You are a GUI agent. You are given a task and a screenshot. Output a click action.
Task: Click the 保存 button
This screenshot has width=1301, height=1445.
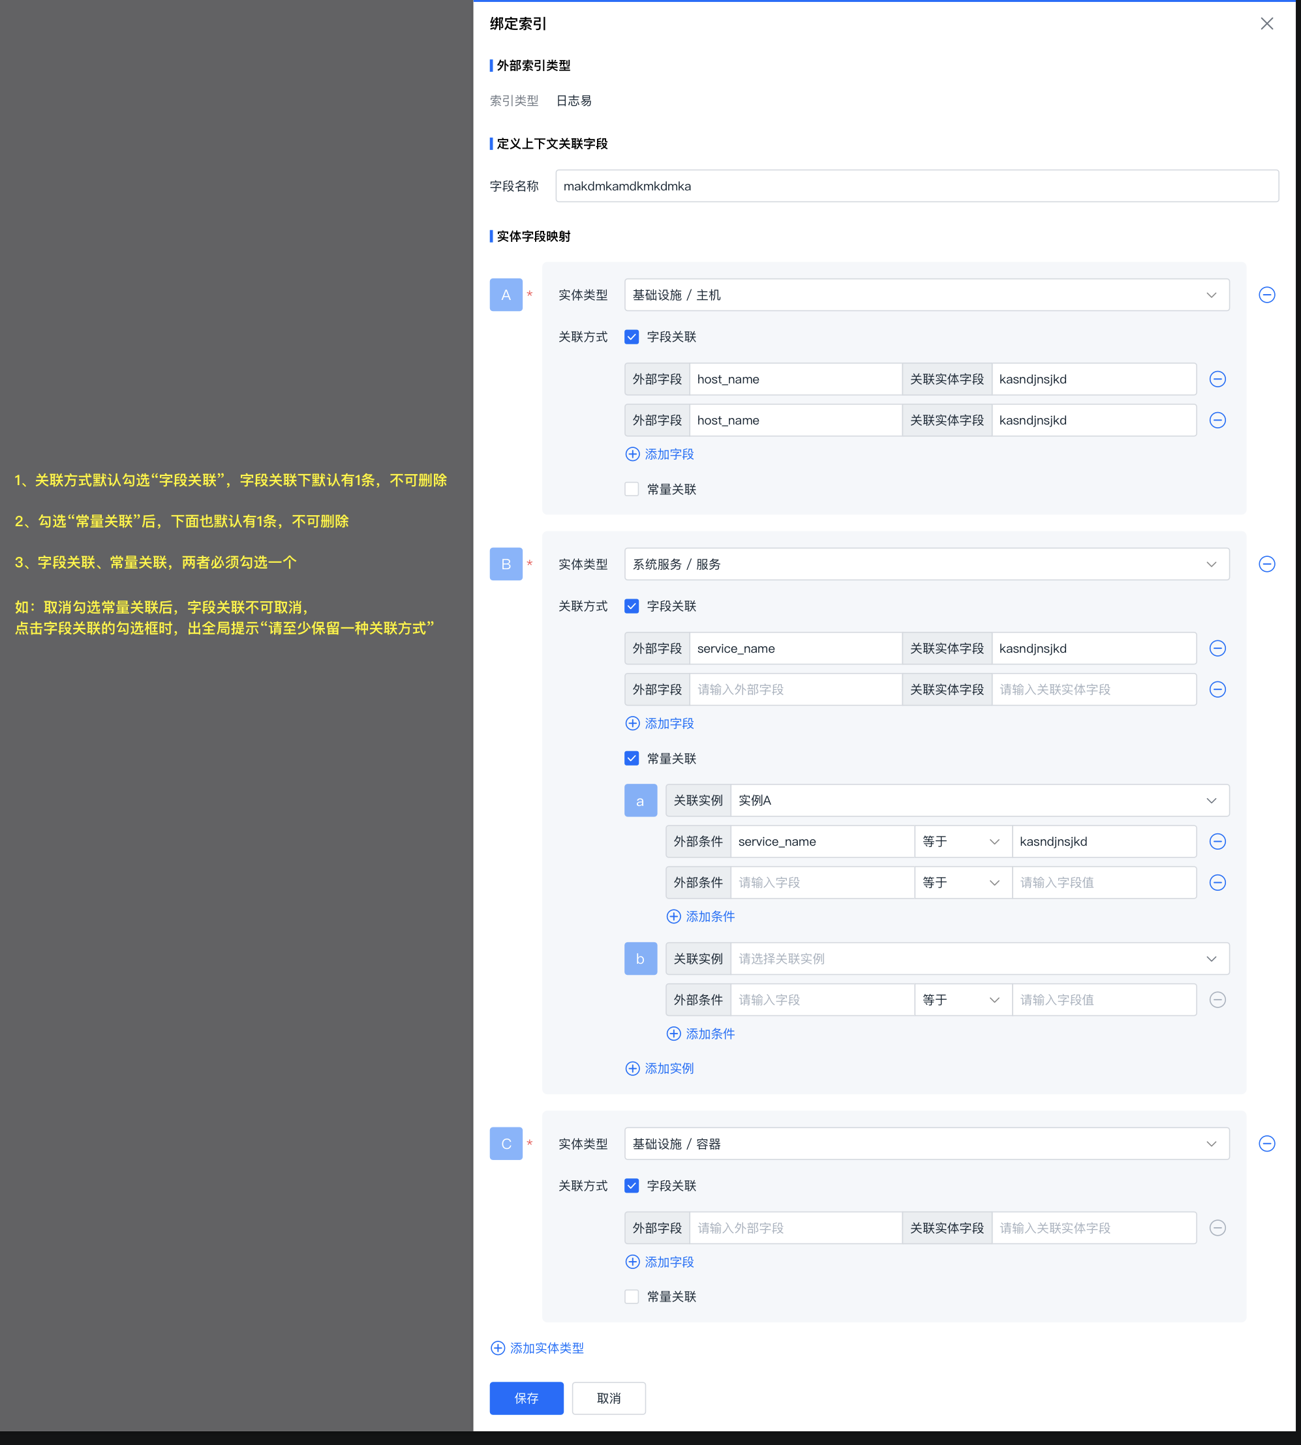(526, 1398)
